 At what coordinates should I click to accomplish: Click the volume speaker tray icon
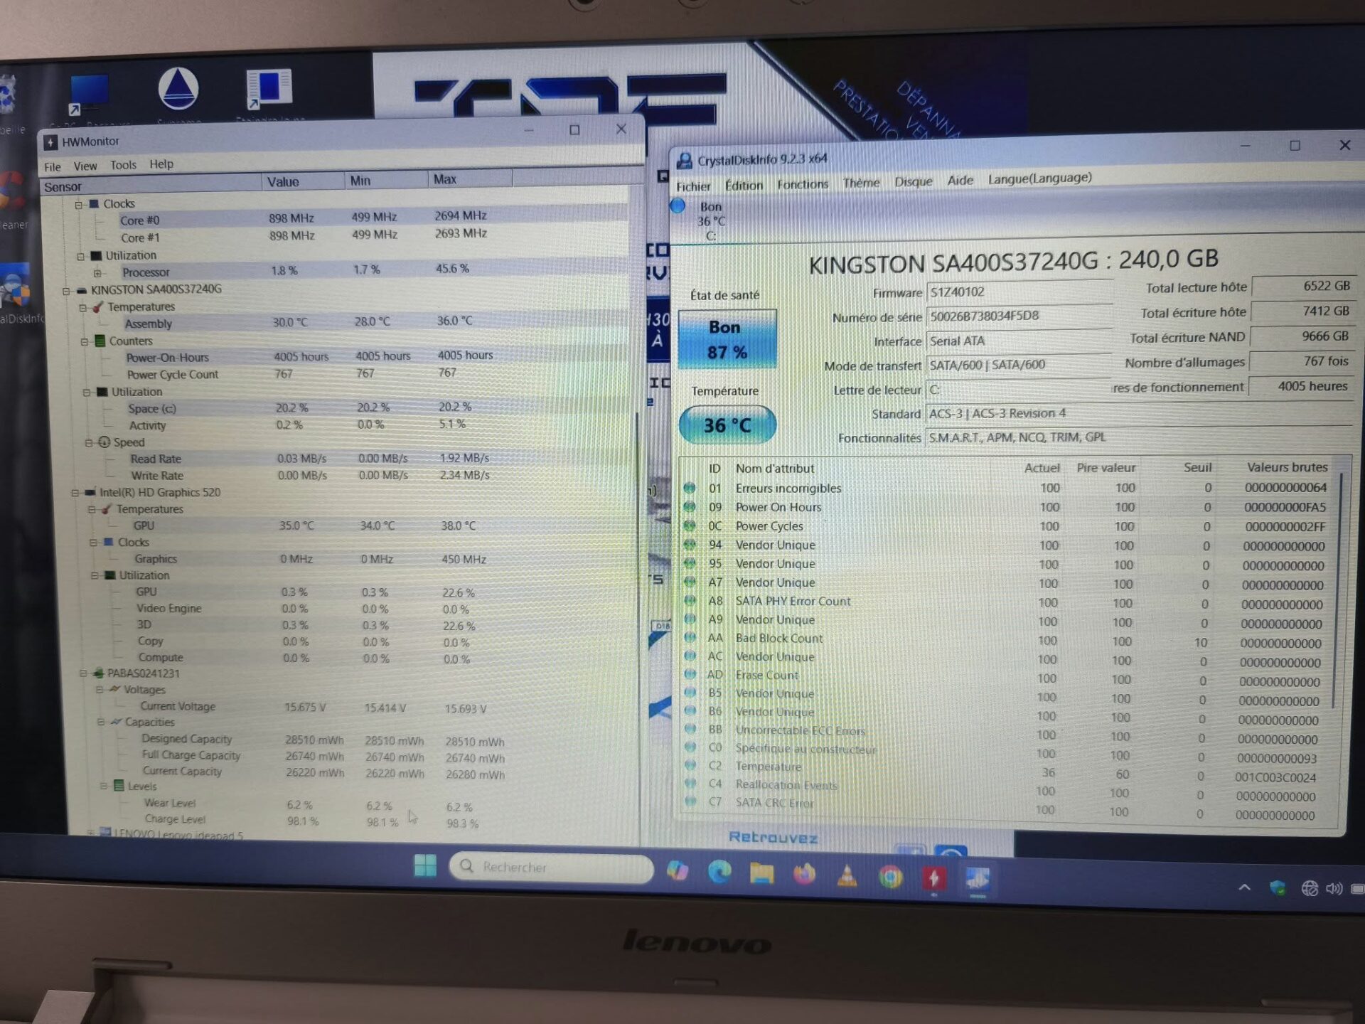click(x=1334, y=888)
